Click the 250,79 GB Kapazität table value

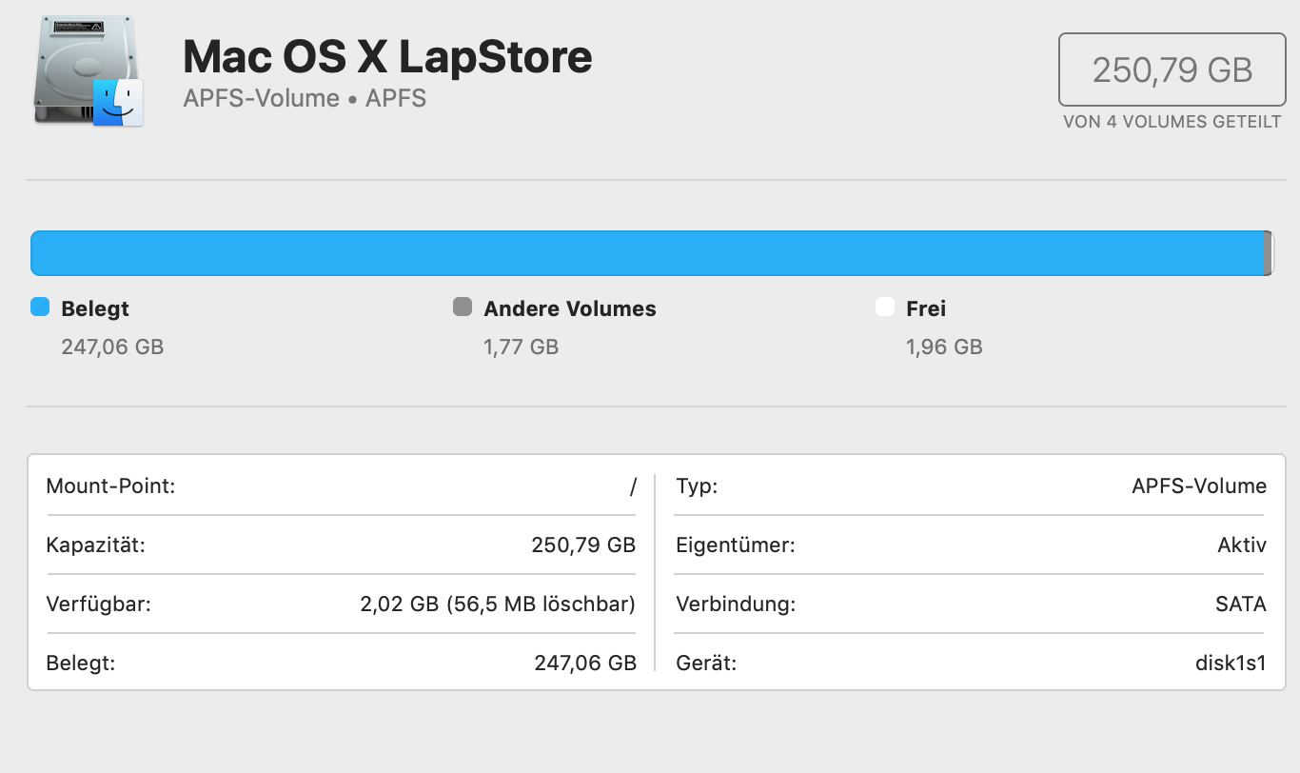pyautogui.click(x=583, y=545)
